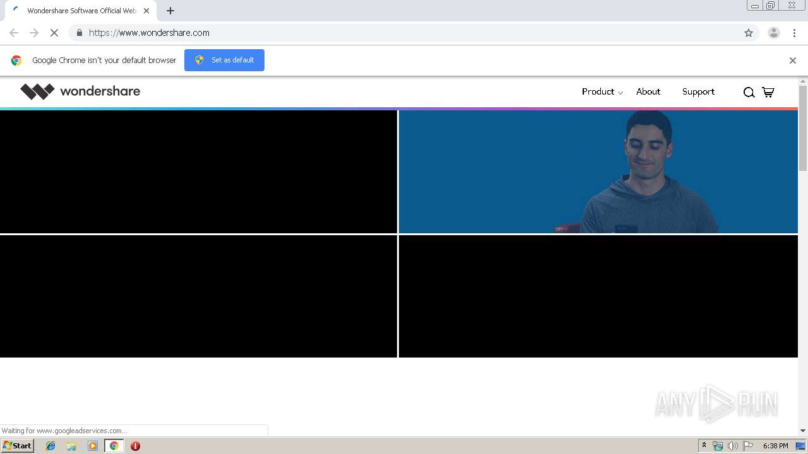The width and height of the screenshot is (808, 454).
Task: Open the Chrome profile avatar icon
Action: click(x=774, y=33)
